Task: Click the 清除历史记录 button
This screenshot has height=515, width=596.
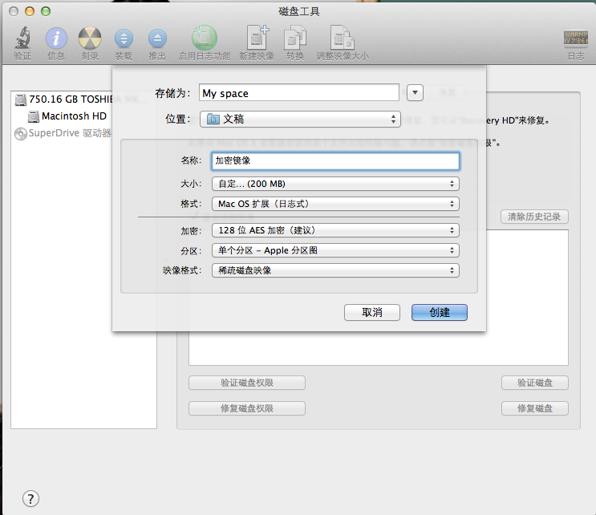Action: coord(534,217)
